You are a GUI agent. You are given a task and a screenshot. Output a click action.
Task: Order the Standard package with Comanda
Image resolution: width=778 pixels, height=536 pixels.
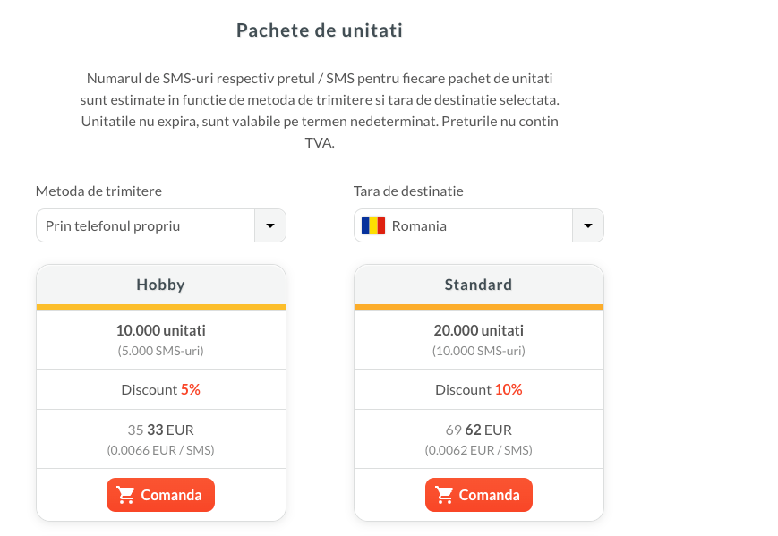[x=479, y=495]
